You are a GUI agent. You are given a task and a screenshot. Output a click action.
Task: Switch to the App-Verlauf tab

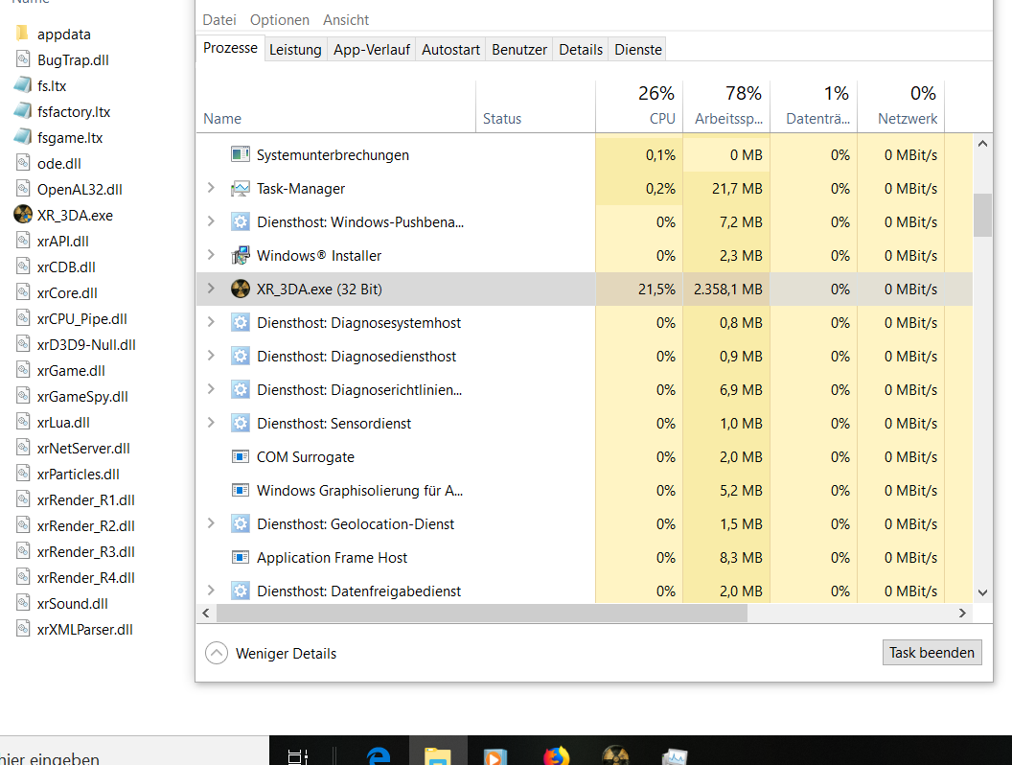(372, 50)
